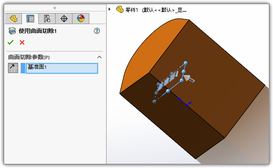Flip the cut direction arrow button
273x168 pixels.
point(13,68)
